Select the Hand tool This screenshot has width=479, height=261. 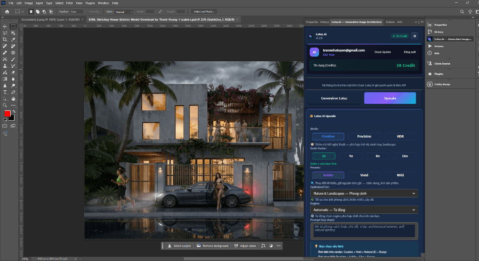pos(13,99)
